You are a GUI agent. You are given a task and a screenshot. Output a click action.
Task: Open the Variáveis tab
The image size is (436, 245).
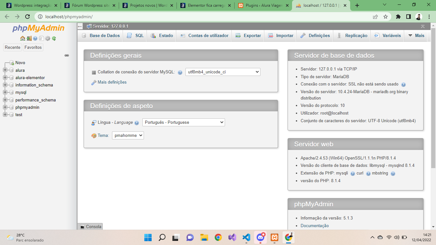[x=387, y=35]
